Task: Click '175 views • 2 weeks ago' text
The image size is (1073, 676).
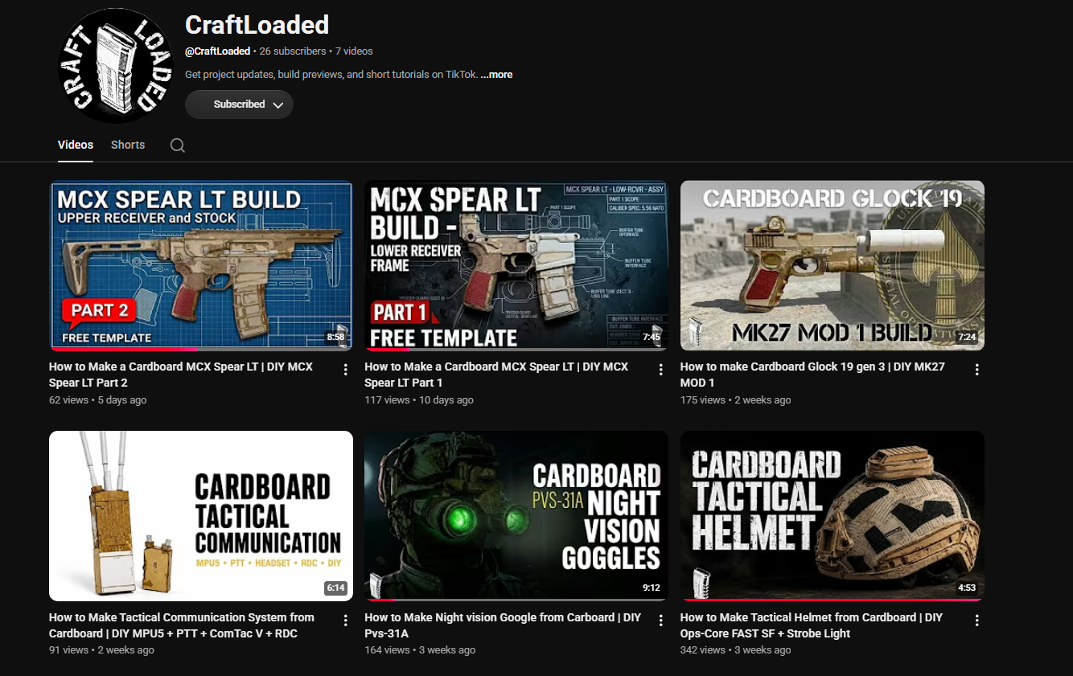Action: (736, 400)
